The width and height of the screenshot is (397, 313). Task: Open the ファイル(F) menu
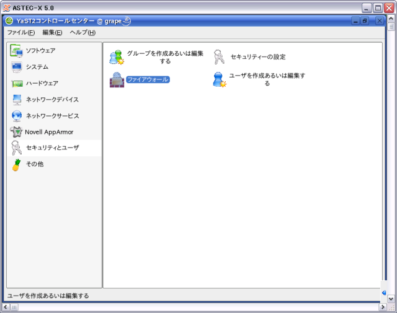click(20, 32)
